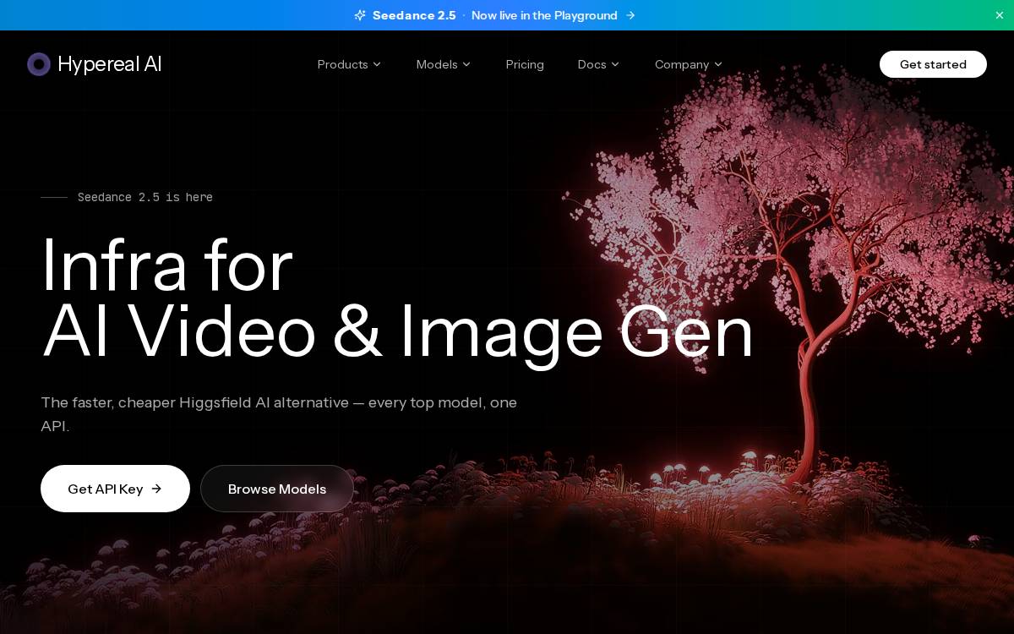Viewport: 1014px width, 634px height.
Task: Click the 'AI Video & Image Gen' headline line
Action: click(397, 331)
